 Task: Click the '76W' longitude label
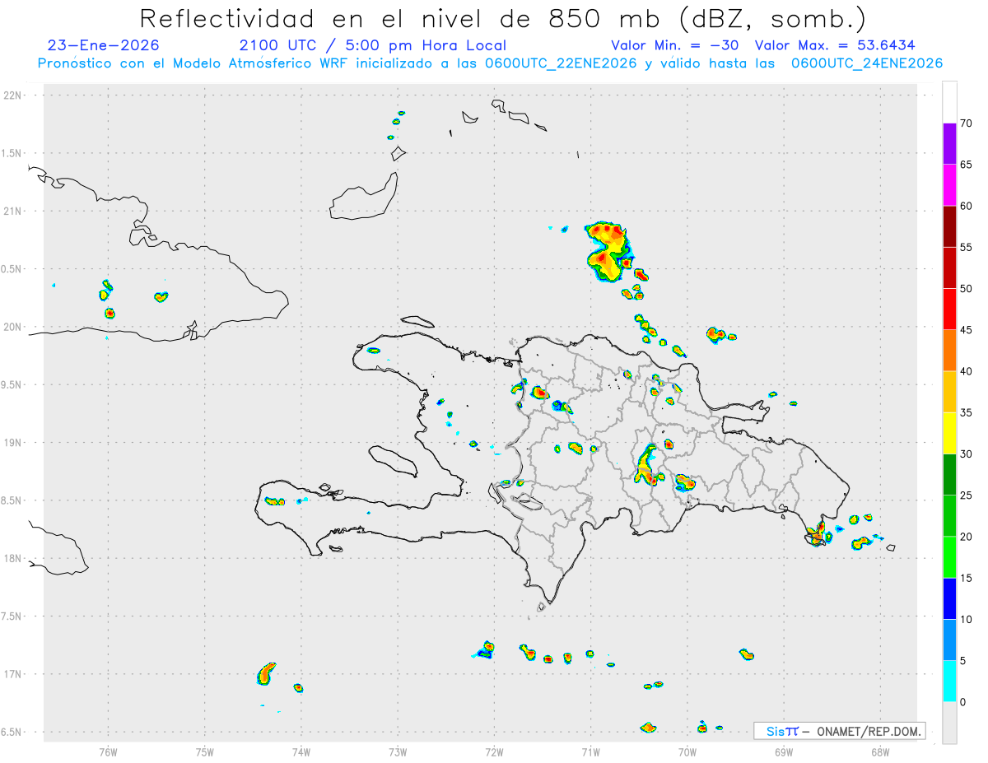point(108,751)
